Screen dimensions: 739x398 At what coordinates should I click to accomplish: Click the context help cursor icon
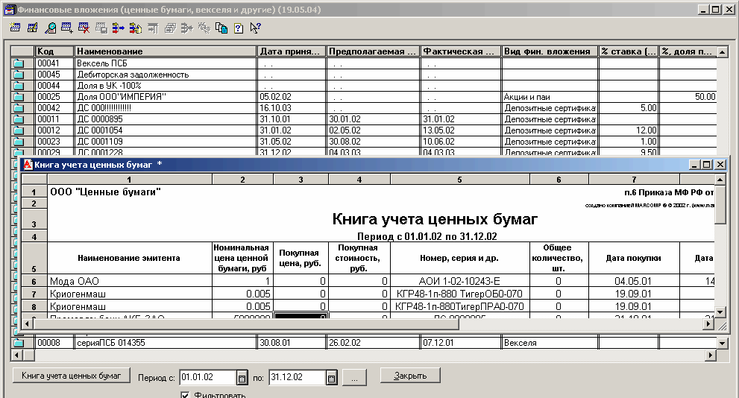coord(255,28)
